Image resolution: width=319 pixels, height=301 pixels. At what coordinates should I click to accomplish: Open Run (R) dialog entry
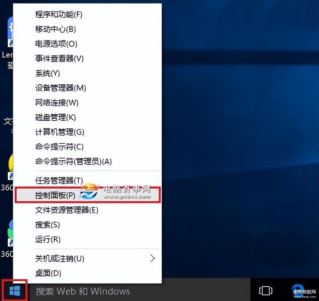(x=87, y=239)
